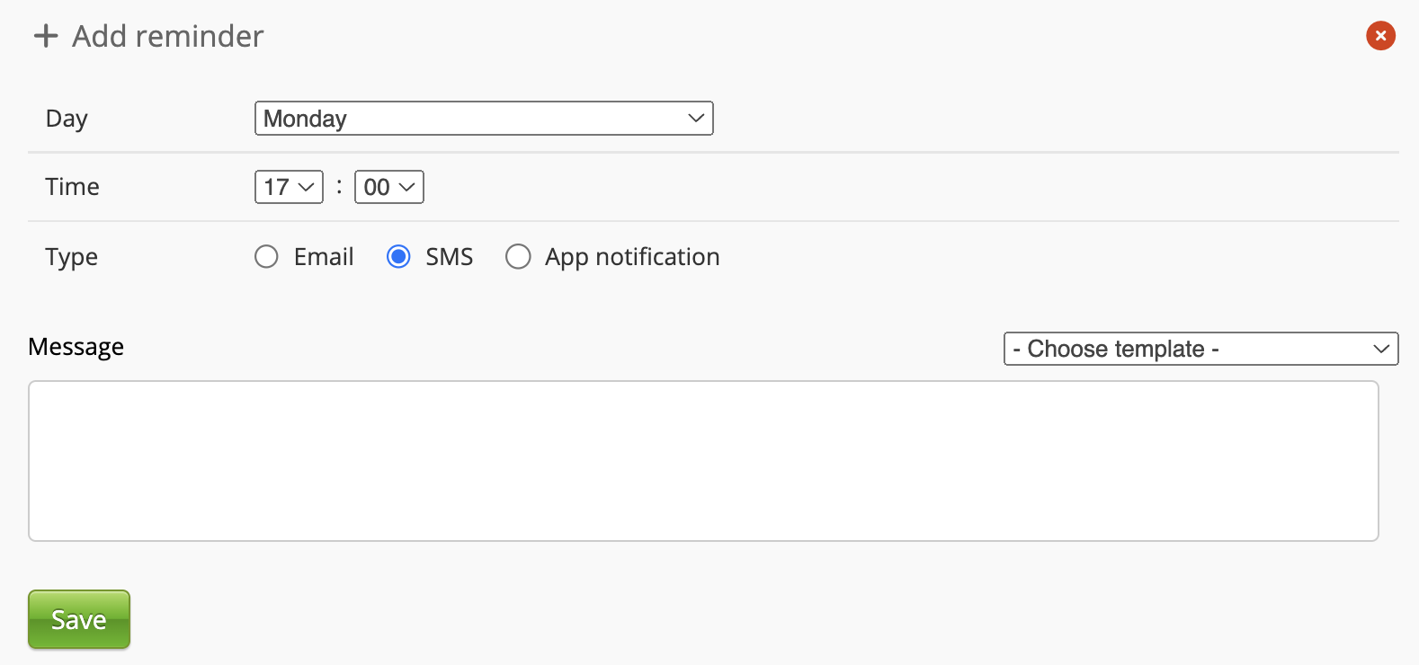Expand the hour dropdown set to 17
Image resolution: width=1419 pixels, height=665 pixels.
tap(289, 187)
